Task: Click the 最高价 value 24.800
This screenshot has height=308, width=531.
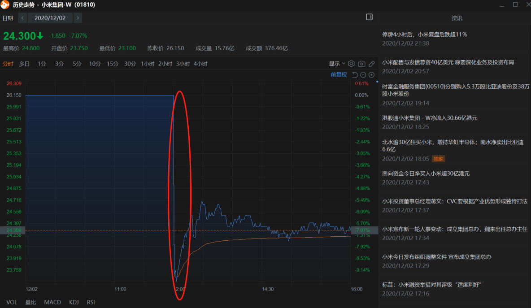Action: tap(30, 48)
